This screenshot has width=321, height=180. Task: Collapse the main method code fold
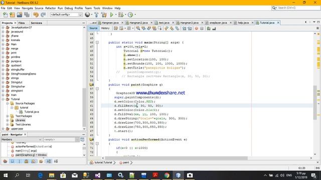(97, 42)
